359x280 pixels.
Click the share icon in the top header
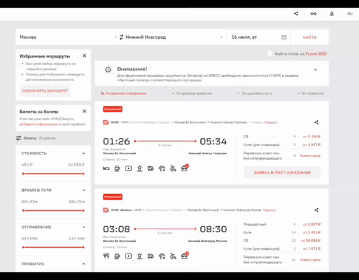[296, 14]
